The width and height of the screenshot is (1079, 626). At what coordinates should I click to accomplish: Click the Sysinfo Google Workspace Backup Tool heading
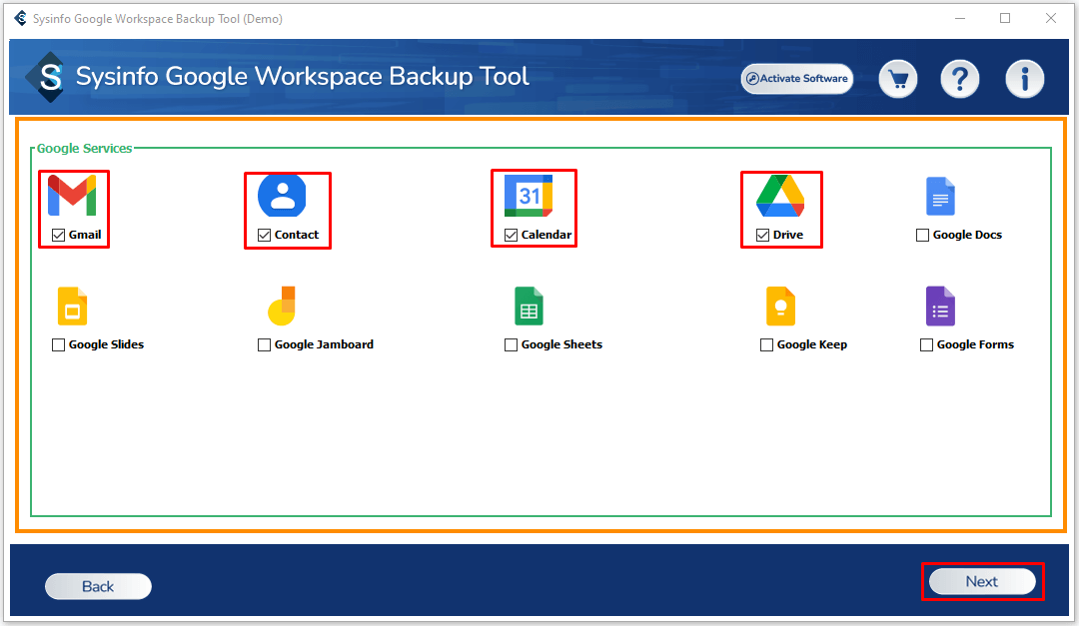pos(302,76)
